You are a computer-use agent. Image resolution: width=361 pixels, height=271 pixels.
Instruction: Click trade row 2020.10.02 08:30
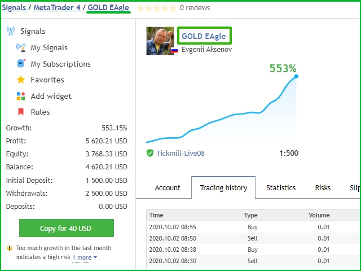[253, 261]
